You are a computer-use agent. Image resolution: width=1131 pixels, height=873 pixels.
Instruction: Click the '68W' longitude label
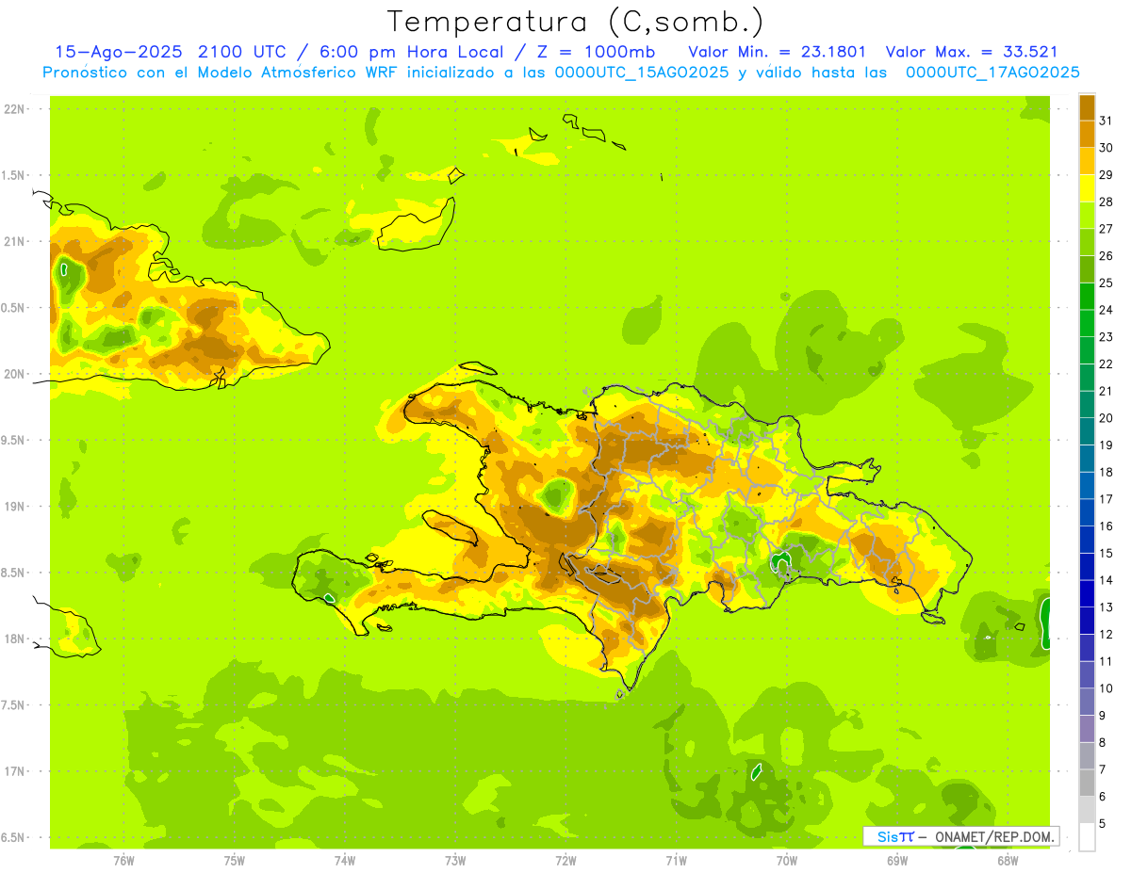[x=1008, y=861]
